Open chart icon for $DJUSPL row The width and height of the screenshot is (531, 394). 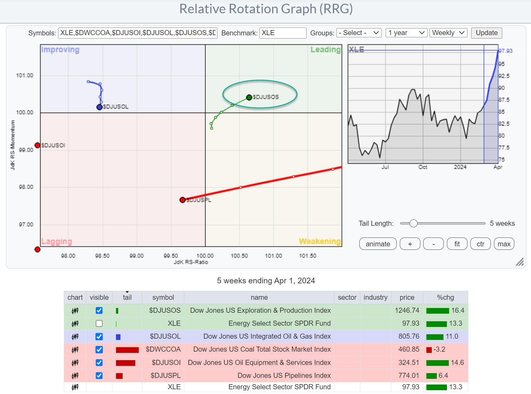[75, 376]
